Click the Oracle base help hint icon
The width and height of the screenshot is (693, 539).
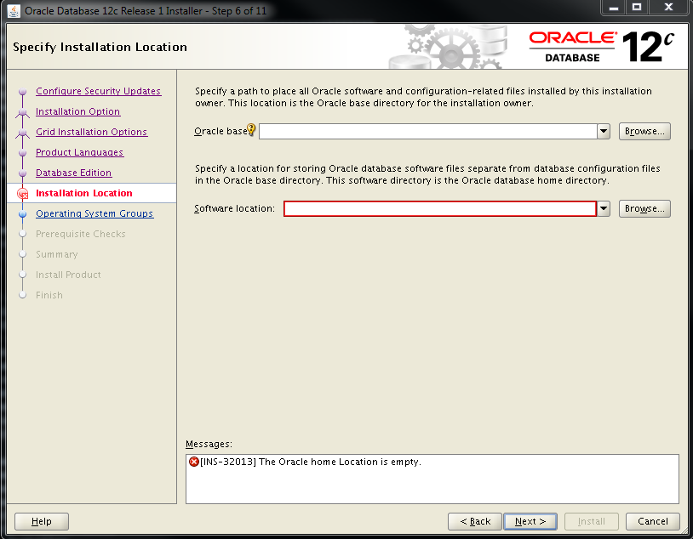(251, 129)
